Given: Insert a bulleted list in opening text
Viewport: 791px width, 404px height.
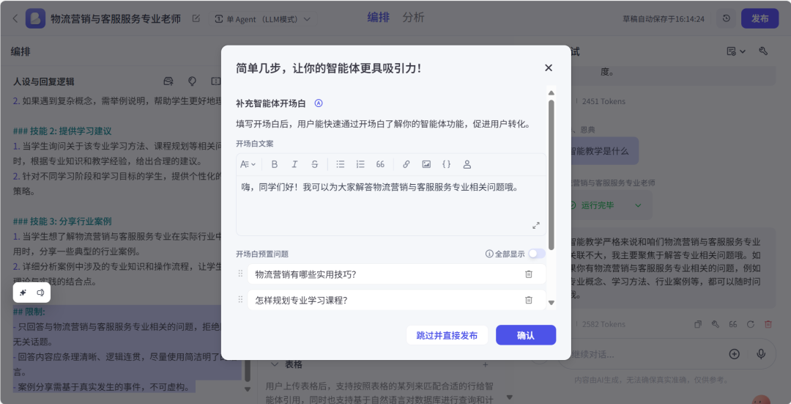Looking at the screenshot, I should click(x=341, y=164).
